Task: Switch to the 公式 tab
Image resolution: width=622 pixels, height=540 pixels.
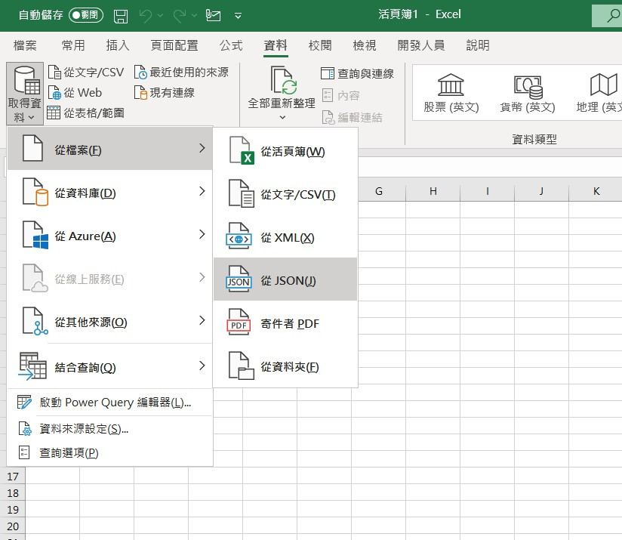Action: click(231, 45)
